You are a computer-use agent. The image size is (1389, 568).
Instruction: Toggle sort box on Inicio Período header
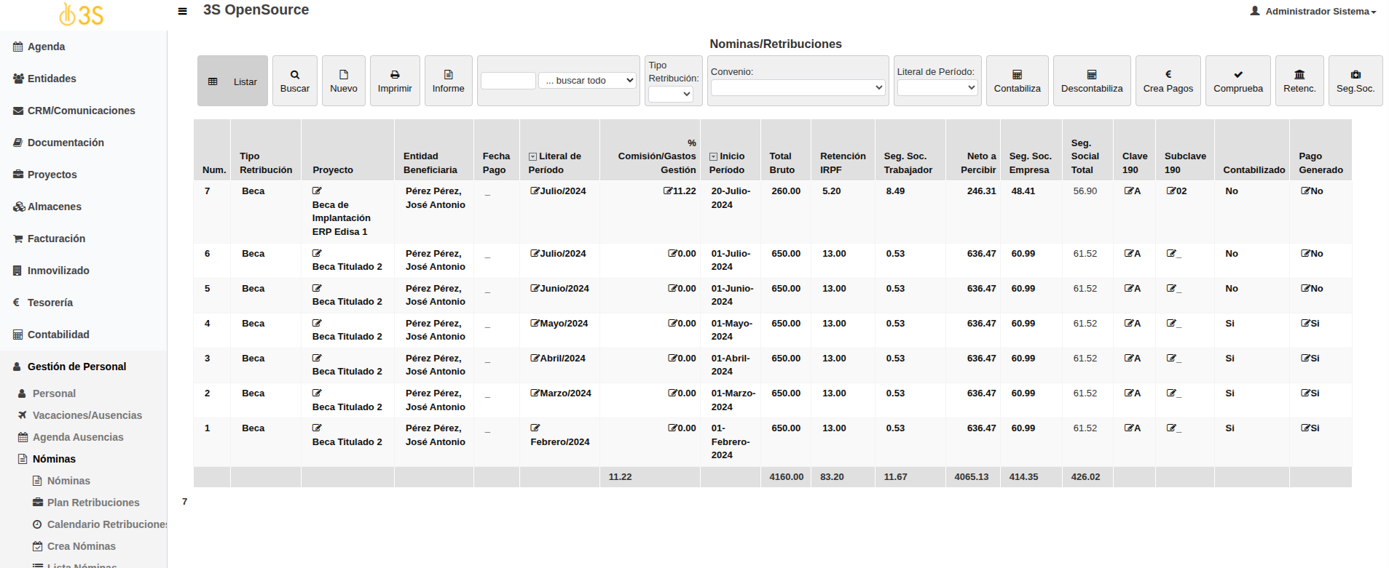[713, 156]
